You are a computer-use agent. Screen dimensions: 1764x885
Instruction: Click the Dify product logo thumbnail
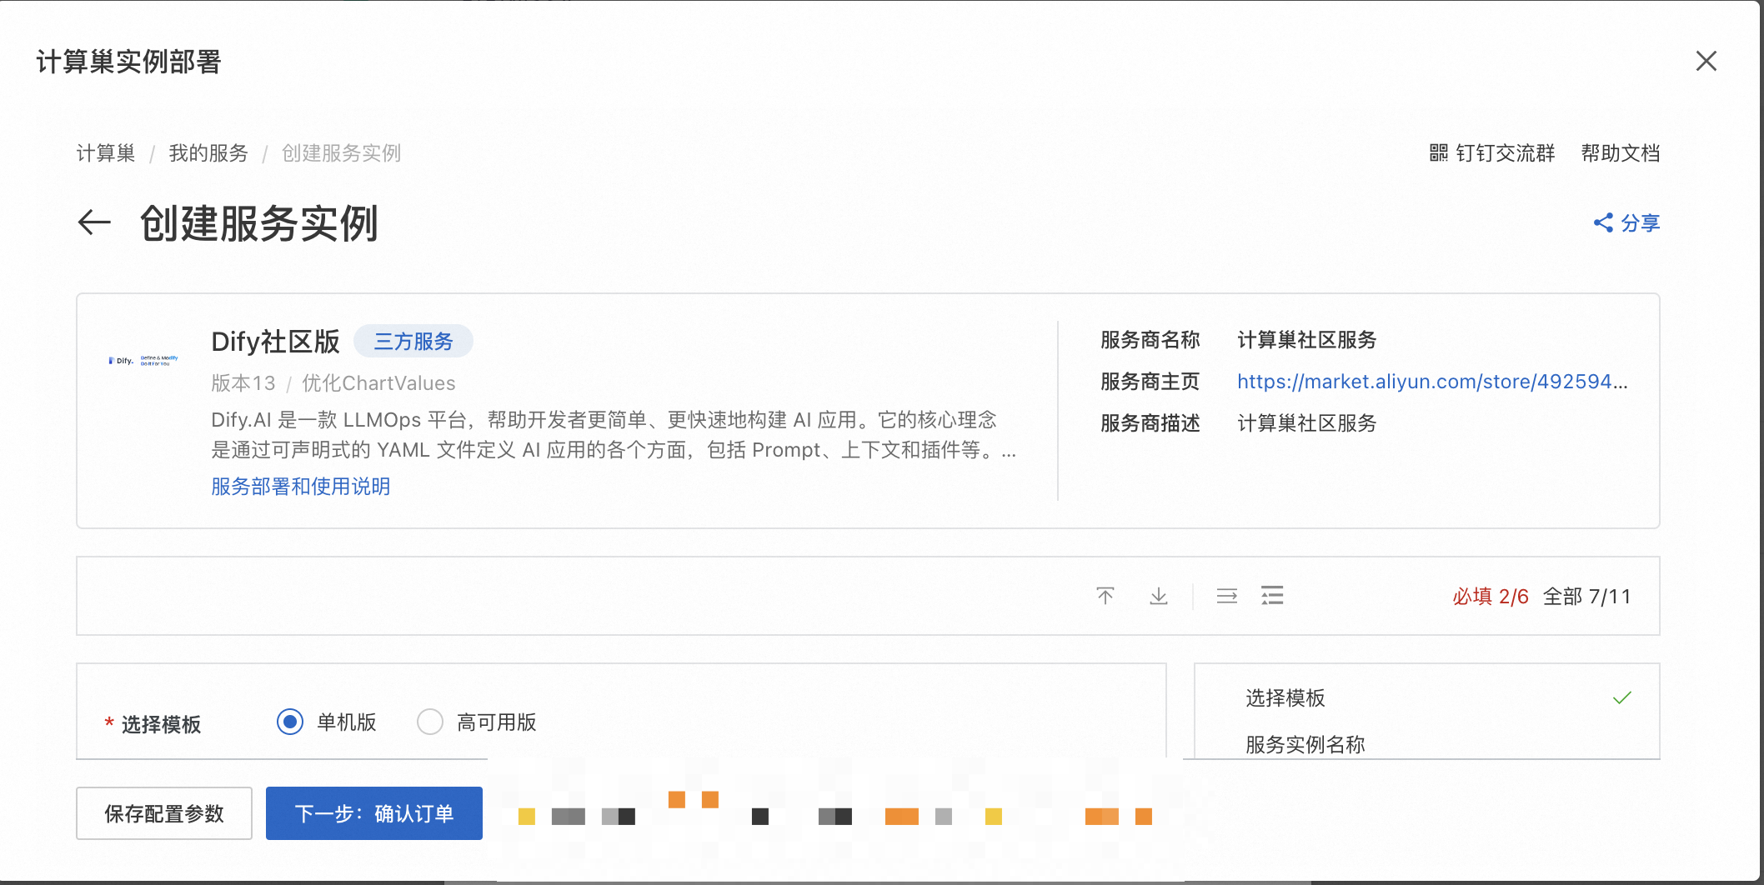(x=143, y=360)
